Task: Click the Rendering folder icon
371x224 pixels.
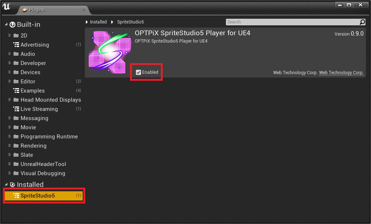Action: click(16, 146)
